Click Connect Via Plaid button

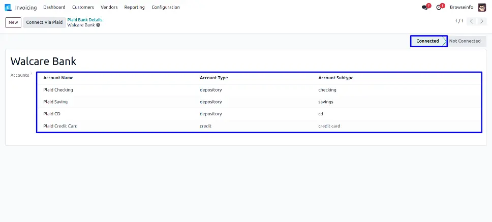(x=44, y=22)
